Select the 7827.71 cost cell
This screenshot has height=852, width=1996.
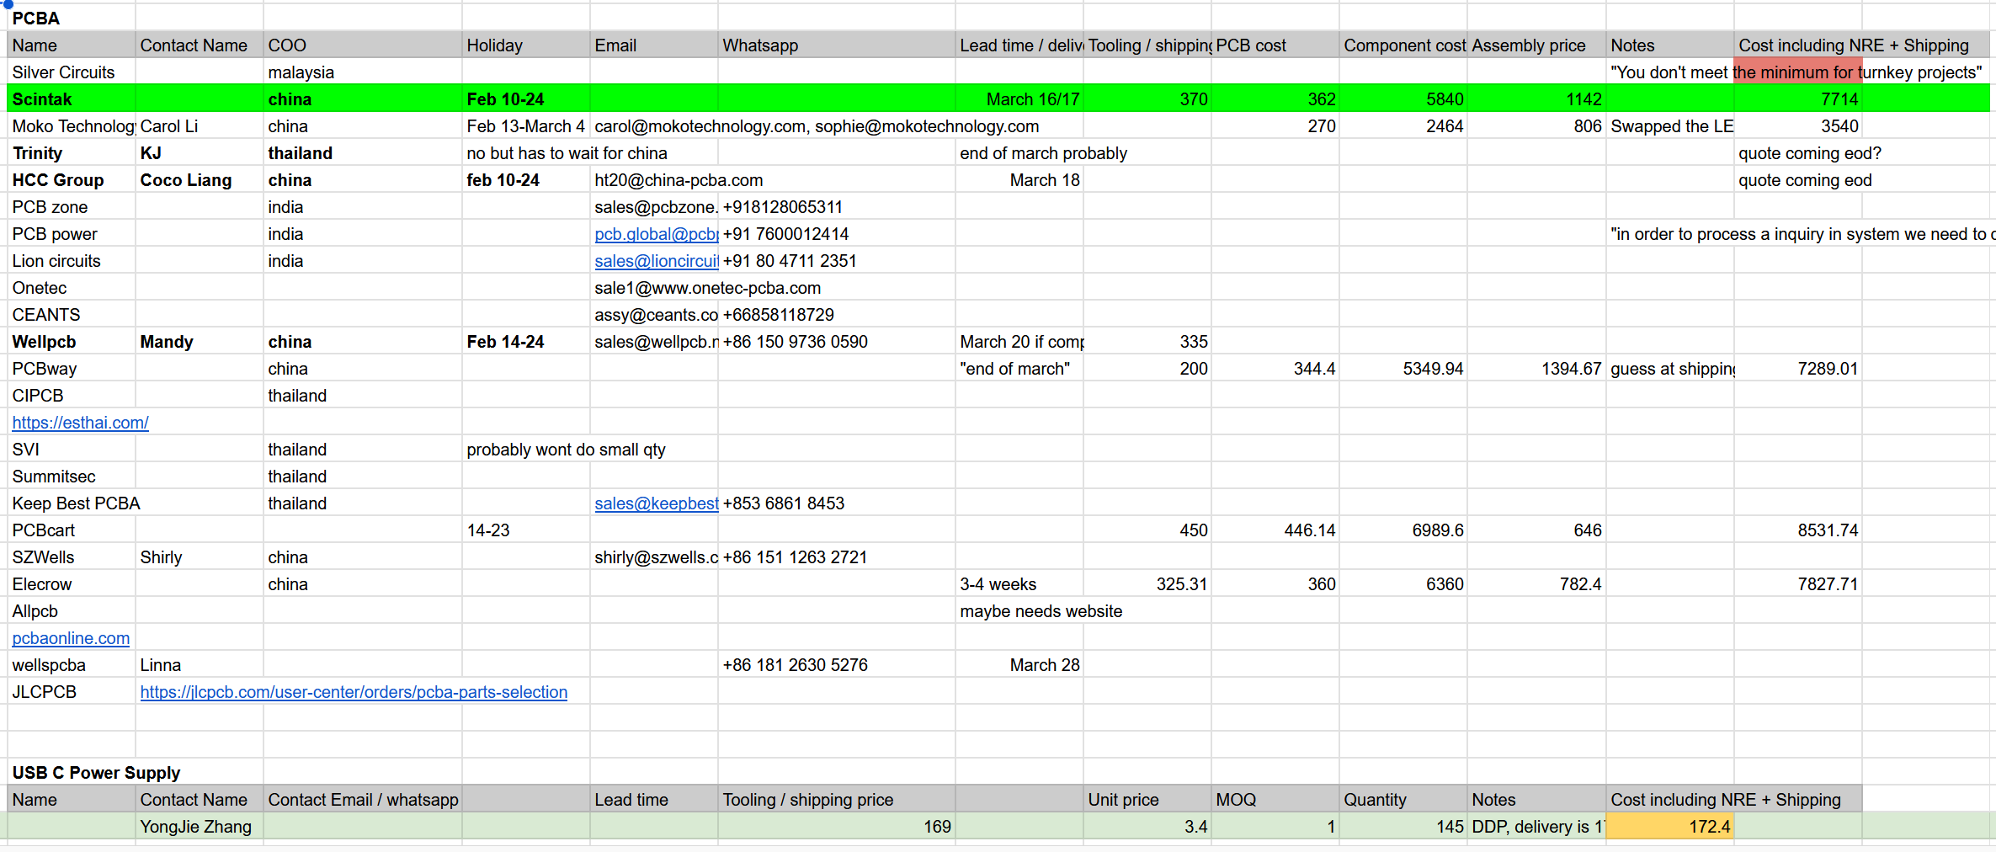click(x=1798, y=584)
